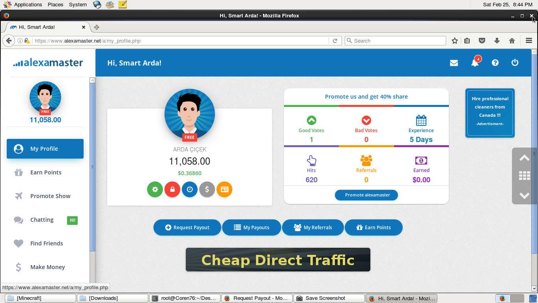Go to Earn Points in sidebar
Image resolution: width=538 pixels, height=303 pixels.
[45, 172]
